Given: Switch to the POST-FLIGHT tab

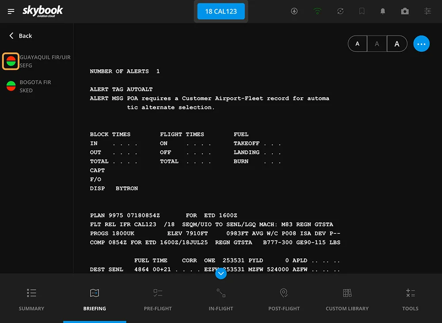Looking at the screenshot, I should coord(284,299).
